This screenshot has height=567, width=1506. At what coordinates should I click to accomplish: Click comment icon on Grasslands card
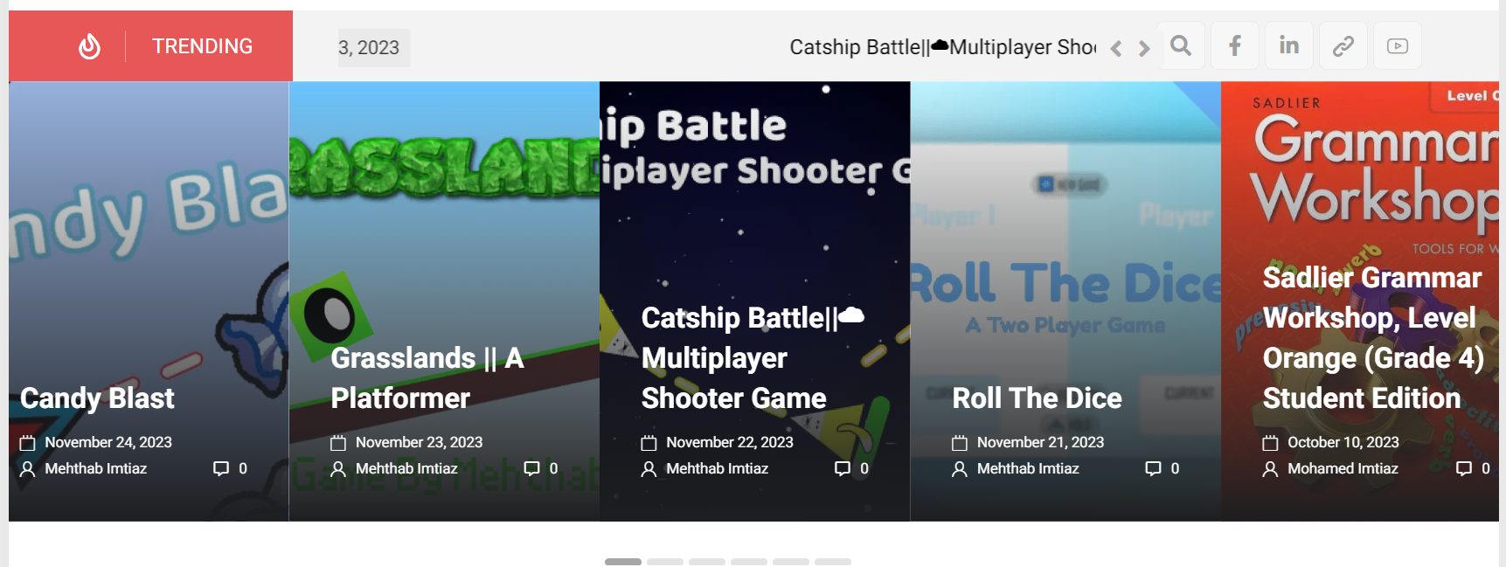pyautogui.click(x=531, y=469)
